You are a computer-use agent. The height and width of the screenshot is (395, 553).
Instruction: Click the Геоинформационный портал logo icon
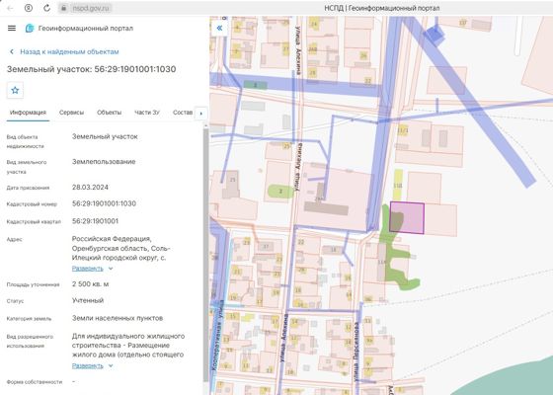pos(30,29)
